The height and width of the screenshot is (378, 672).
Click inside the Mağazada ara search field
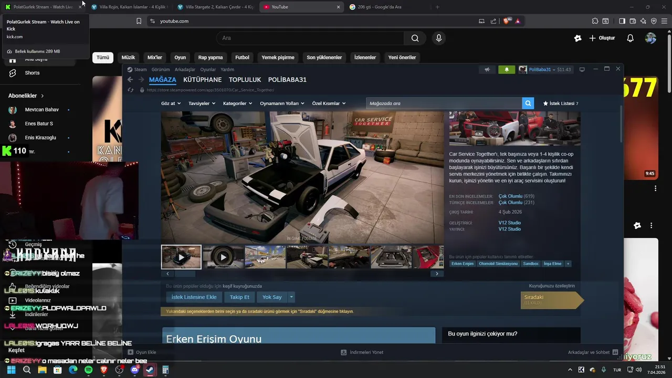click(444, 103)
